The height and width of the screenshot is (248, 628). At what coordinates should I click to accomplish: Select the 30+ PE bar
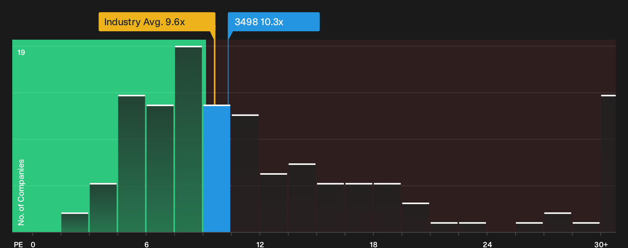608,163
